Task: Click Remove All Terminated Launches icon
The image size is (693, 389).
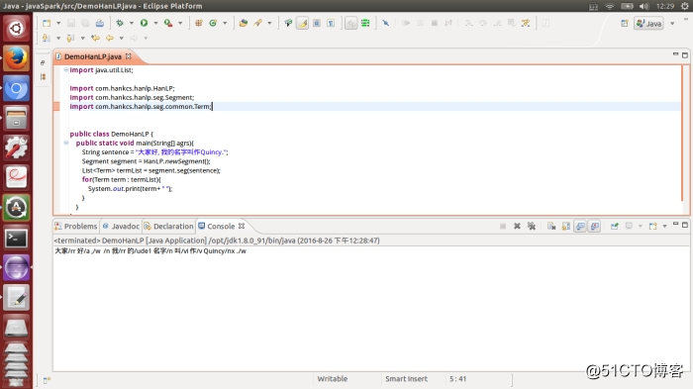Action: point(532,227)
